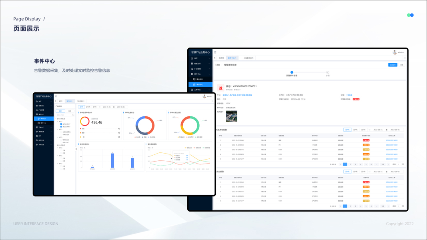Image resolution: width=427 pixels, height=240 pixels.
Task: Switch to 首页 tab in dashboard window
Action: pos(60,101)
